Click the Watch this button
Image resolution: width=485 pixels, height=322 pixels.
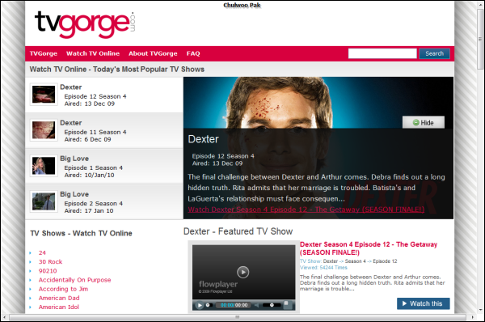(x=423, y=303)
